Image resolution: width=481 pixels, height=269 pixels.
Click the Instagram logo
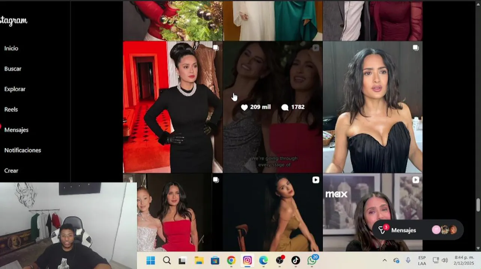tap(13, 21)
